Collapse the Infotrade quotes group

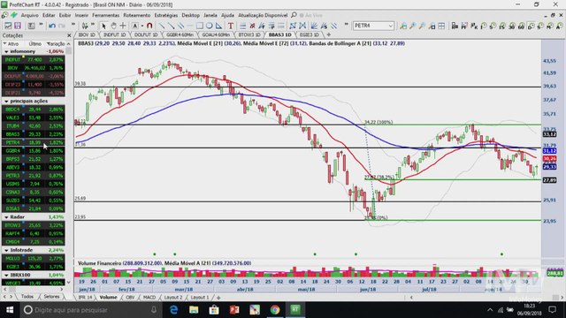click(6, 250)
